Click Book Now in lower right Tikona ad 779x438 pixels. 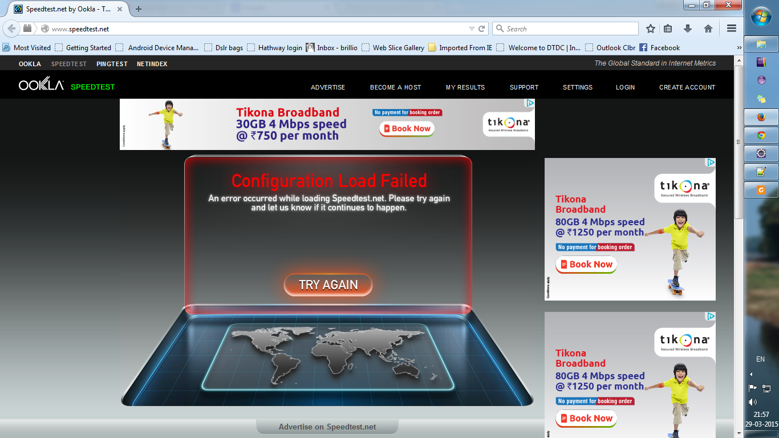pyautogui.click(x=586, y=419)
